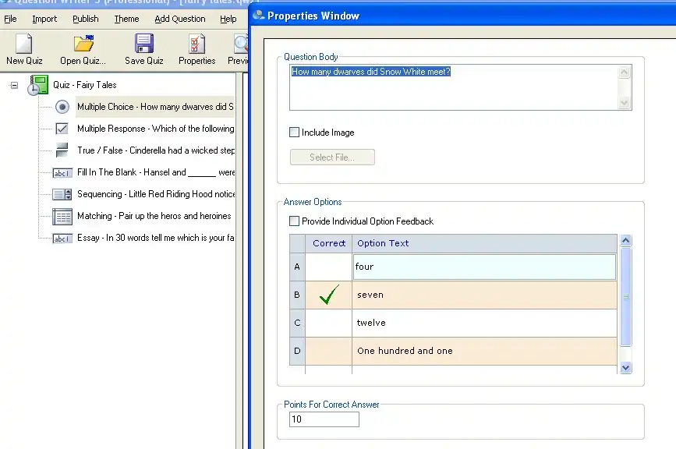This screenshot has width=676, height=449.
Task: Click the New Quiz toolbar icon
Action: coord(25,45)
